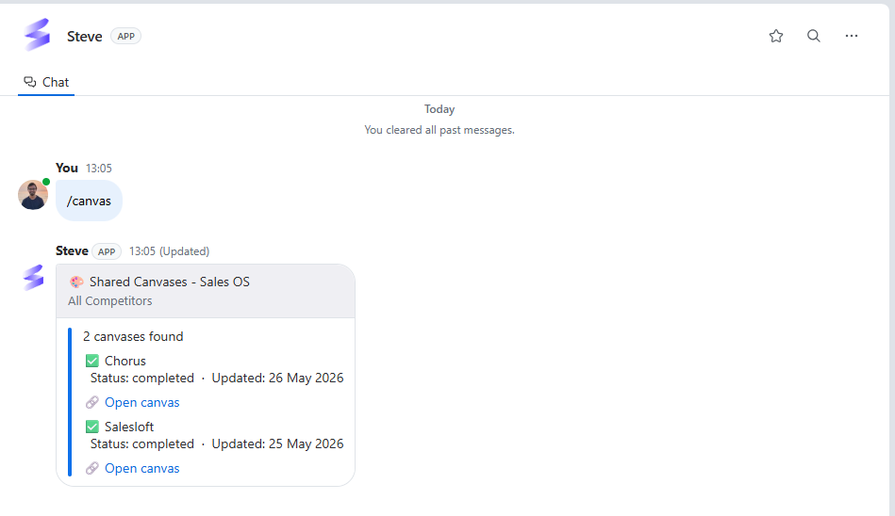Click the 'All Competitors' subtitle
Viewport: 895px width, 516px height.
[x=110, y=301]
